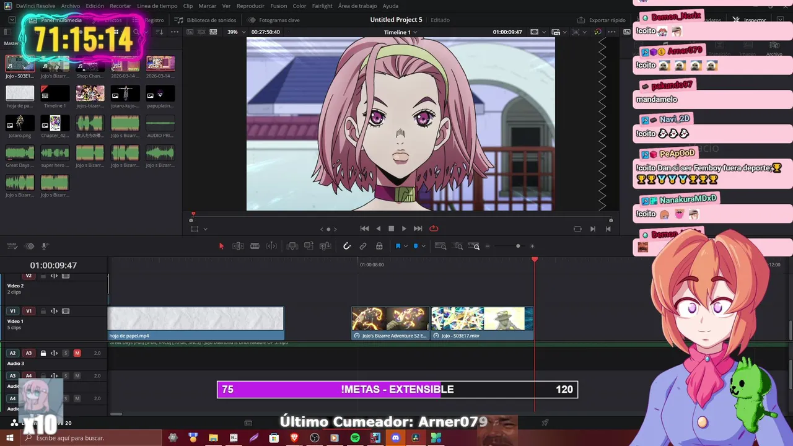Click the Insert Clip icon
The width and height of the screenshot is (793, 446).
pyautogui.click(x=292, y=246)
